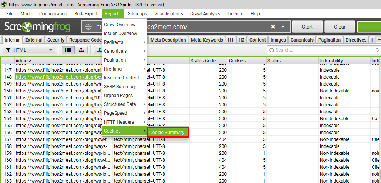Switch to the Pagination tab
The image size is (381, 183).
pyautogui.click(x=329, y=40)
